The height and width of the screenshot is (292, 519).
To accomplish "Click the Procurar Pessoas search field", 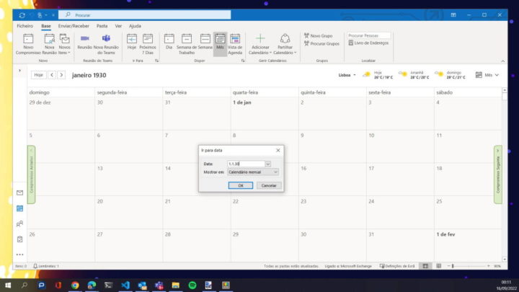I will [x=368, y=35].
